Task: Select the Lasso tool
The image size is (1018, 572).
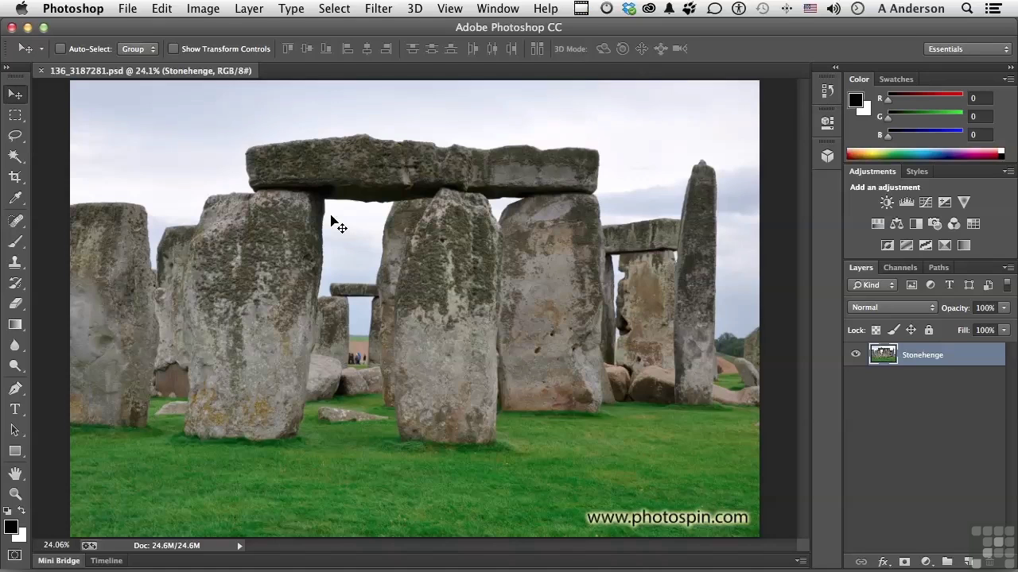Action: pos(15,136)
